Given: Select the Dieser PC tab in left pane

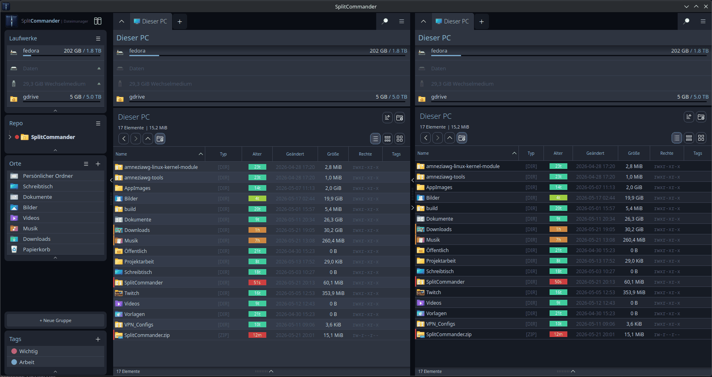Looking at the screenshot, I should [151, 21].
